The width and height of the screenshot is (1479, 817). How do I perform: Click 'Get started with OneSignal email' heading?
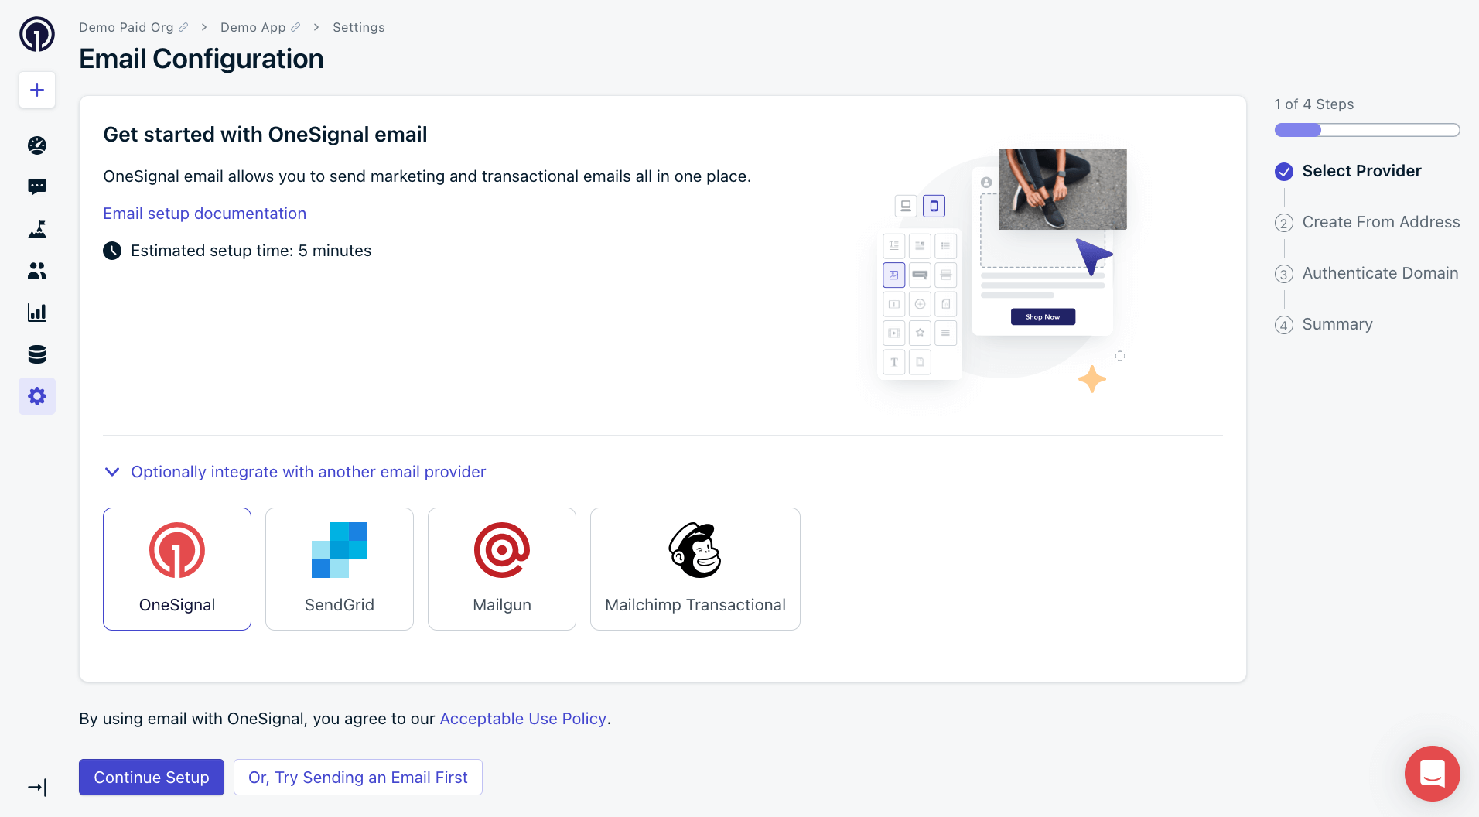[265, 135]
